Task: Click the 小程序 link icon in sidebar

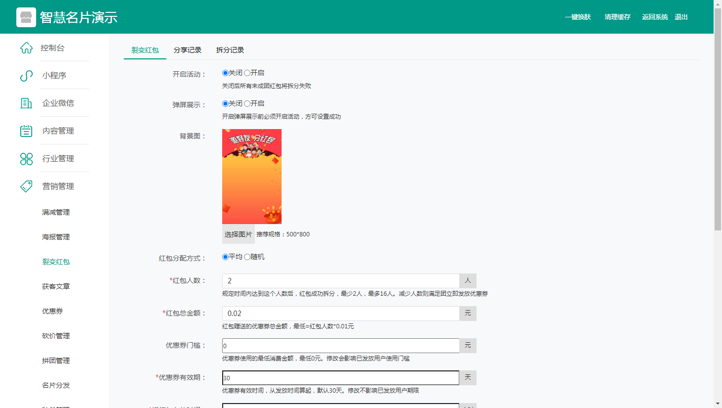Action: [26, 76]
